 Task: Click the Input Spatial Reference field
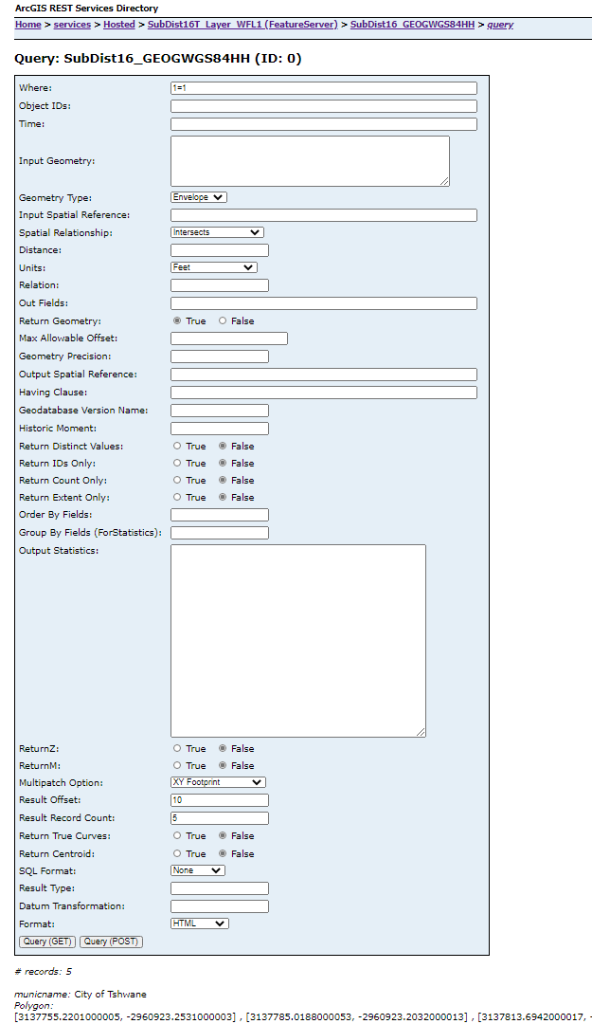pyautogui.click(x=324, y=215)
